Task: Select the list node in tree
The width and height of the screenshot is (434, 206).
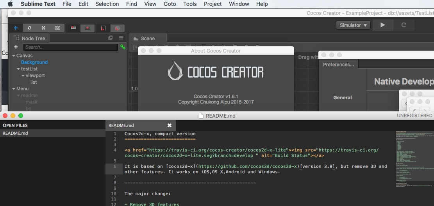Action: click(34, 82)
